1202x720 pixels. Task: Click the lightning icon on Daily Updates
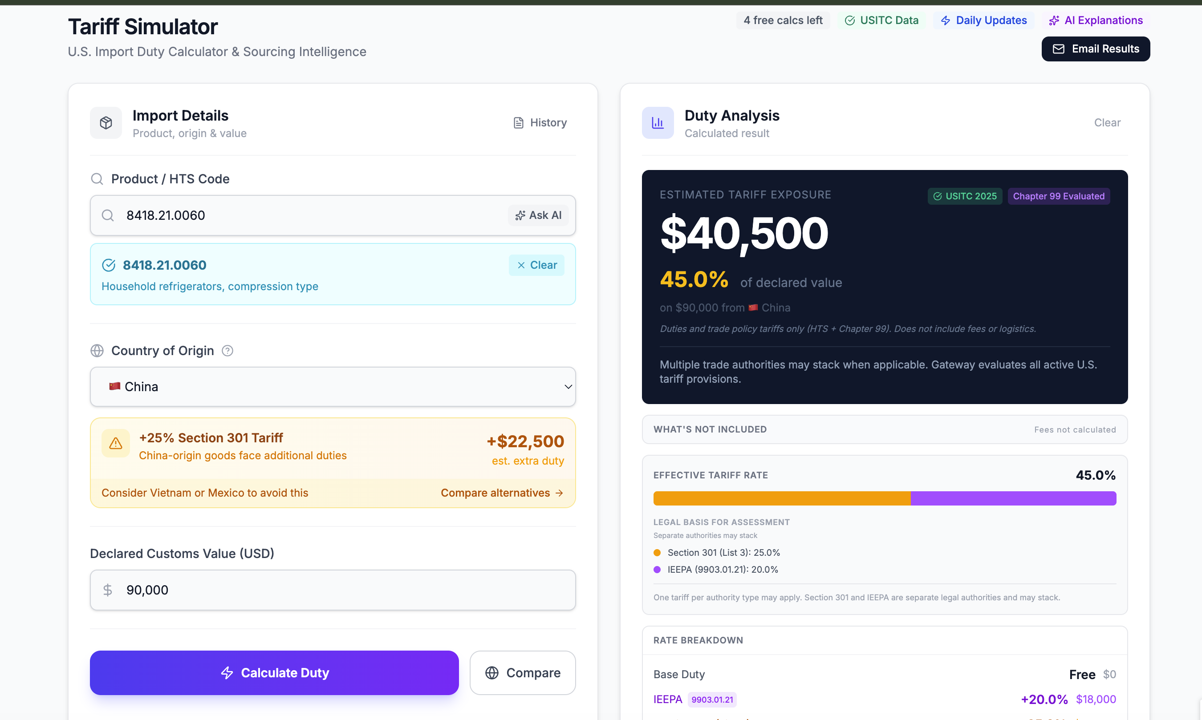[x=945, y=20]
